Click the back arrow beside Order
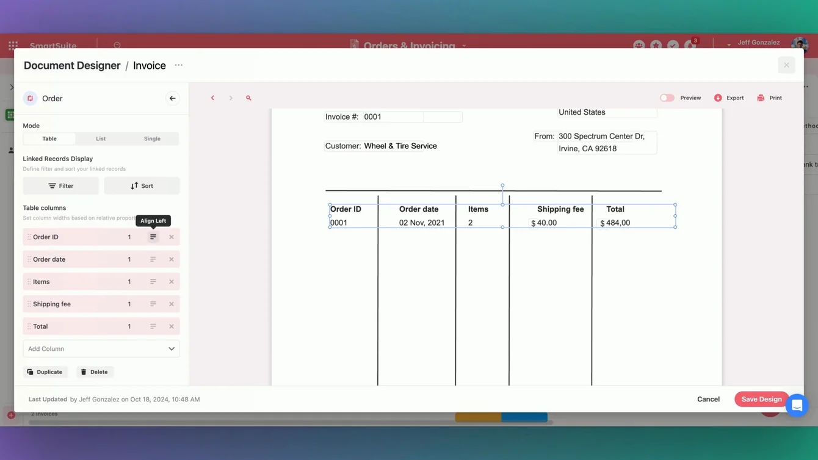 (x=172, y=98)
